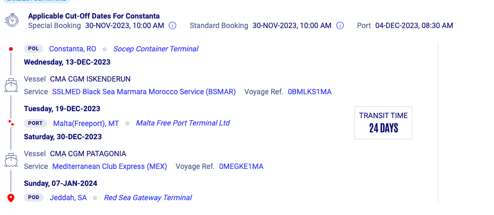The height and width of the screenshot is (215, 494).
Task: Open the SSLMED Black Sea Marmara service link
Action: (144, 92)
